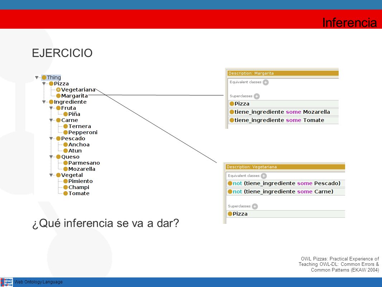Viewport: 382px width, 287px height.
Task: Select the Carne class
Action: tap(70, 120)
